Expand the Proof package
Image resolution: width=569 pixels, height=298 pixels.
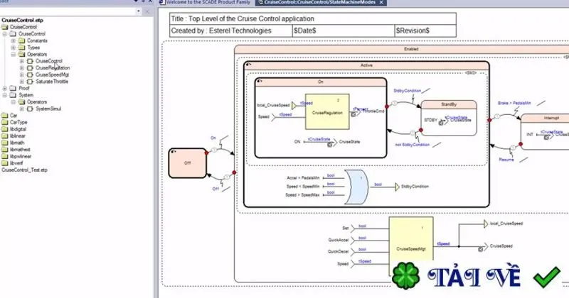coord(5,89)
